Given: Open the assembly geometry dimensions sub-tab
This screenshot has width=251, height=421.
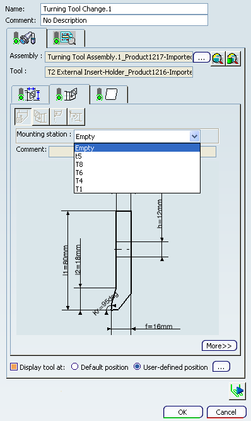Looking at the screenshot, I should [x=30, y=95].
